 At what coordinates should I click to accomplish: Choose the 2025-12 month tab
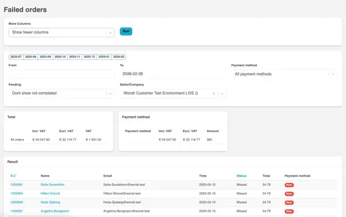point(89,57)
